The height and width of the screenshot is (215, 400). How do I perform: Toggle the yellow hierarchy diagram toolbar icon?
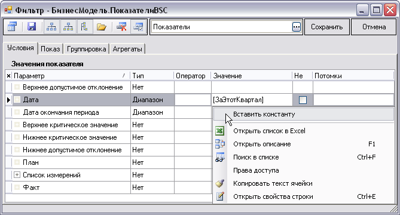68,27
